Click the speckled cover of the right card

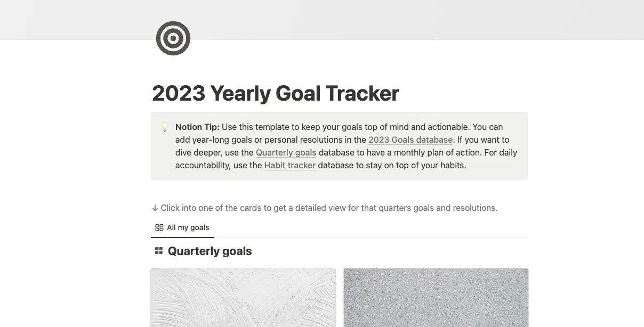pyautogui.click(x=436, y=297)
